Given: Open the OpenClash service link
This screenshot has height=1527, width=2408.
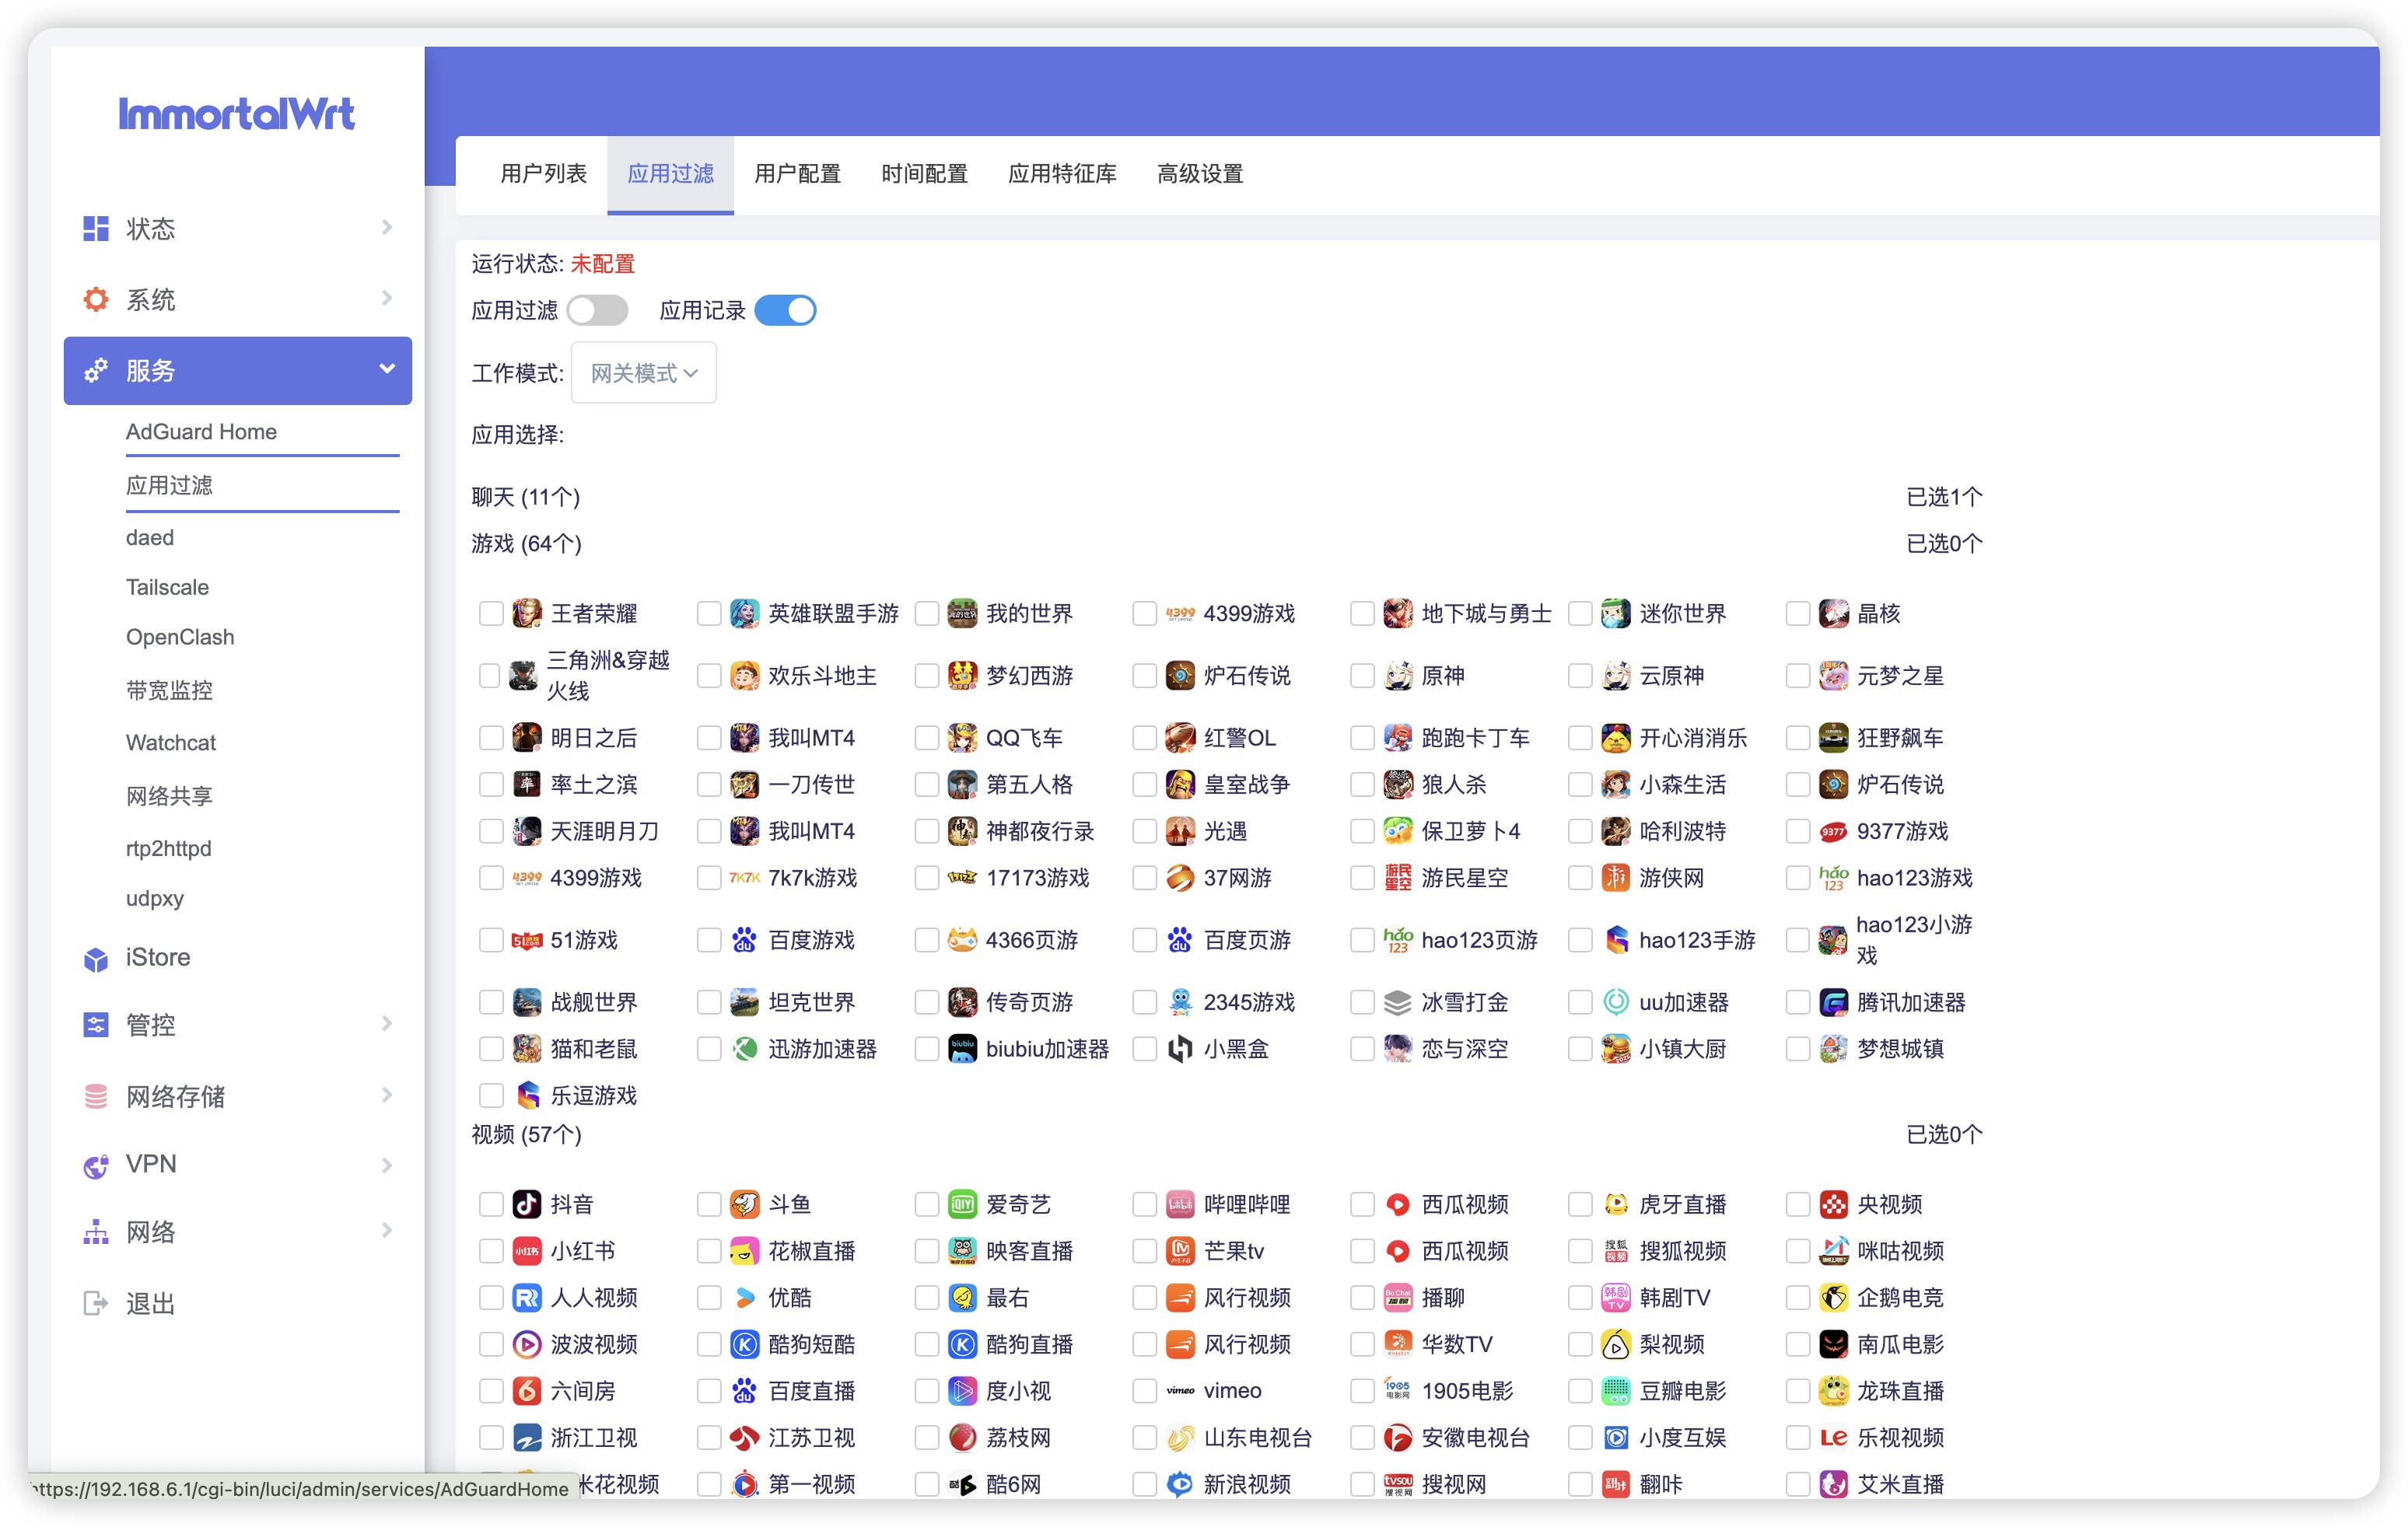Looking at the screenshot, I should [x=180, y=638].
